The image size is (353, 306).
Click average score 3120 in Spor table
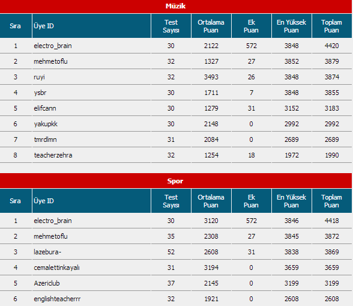click(211, 221)
